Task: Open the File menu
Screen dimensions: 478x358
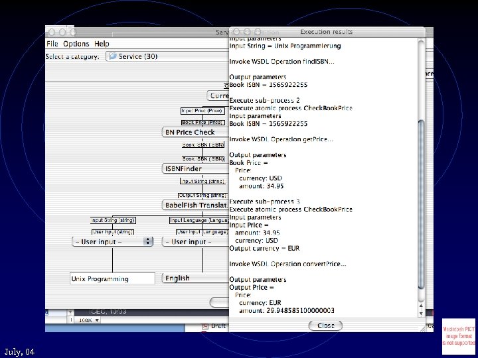Action: (52, 44)
